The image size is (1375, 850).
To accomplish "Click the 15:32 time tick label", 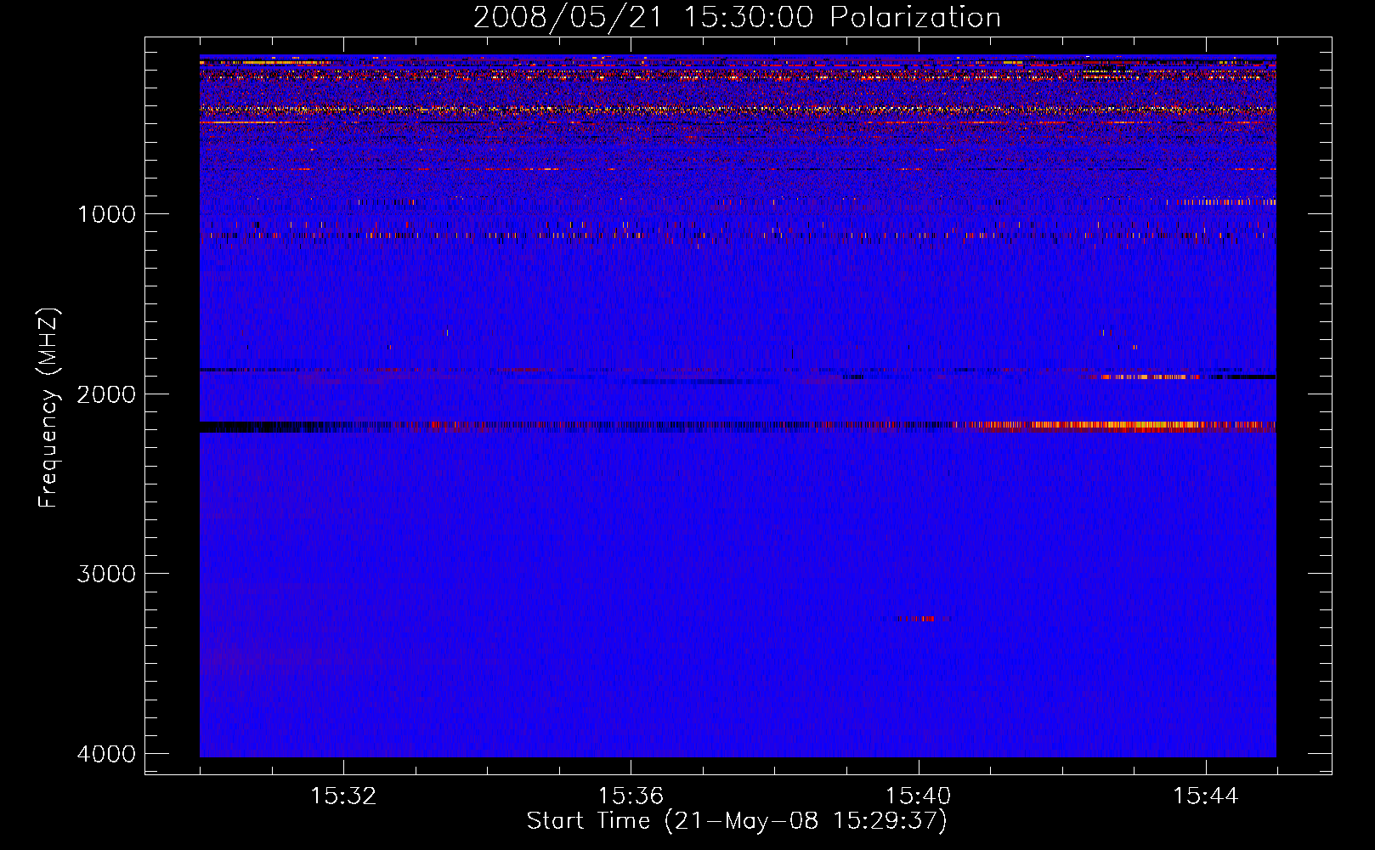I will pos(343,796).
